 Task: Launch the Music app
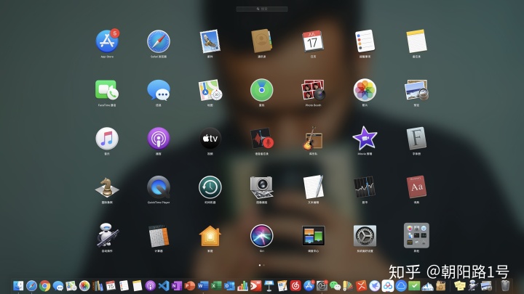coord(107,139)
